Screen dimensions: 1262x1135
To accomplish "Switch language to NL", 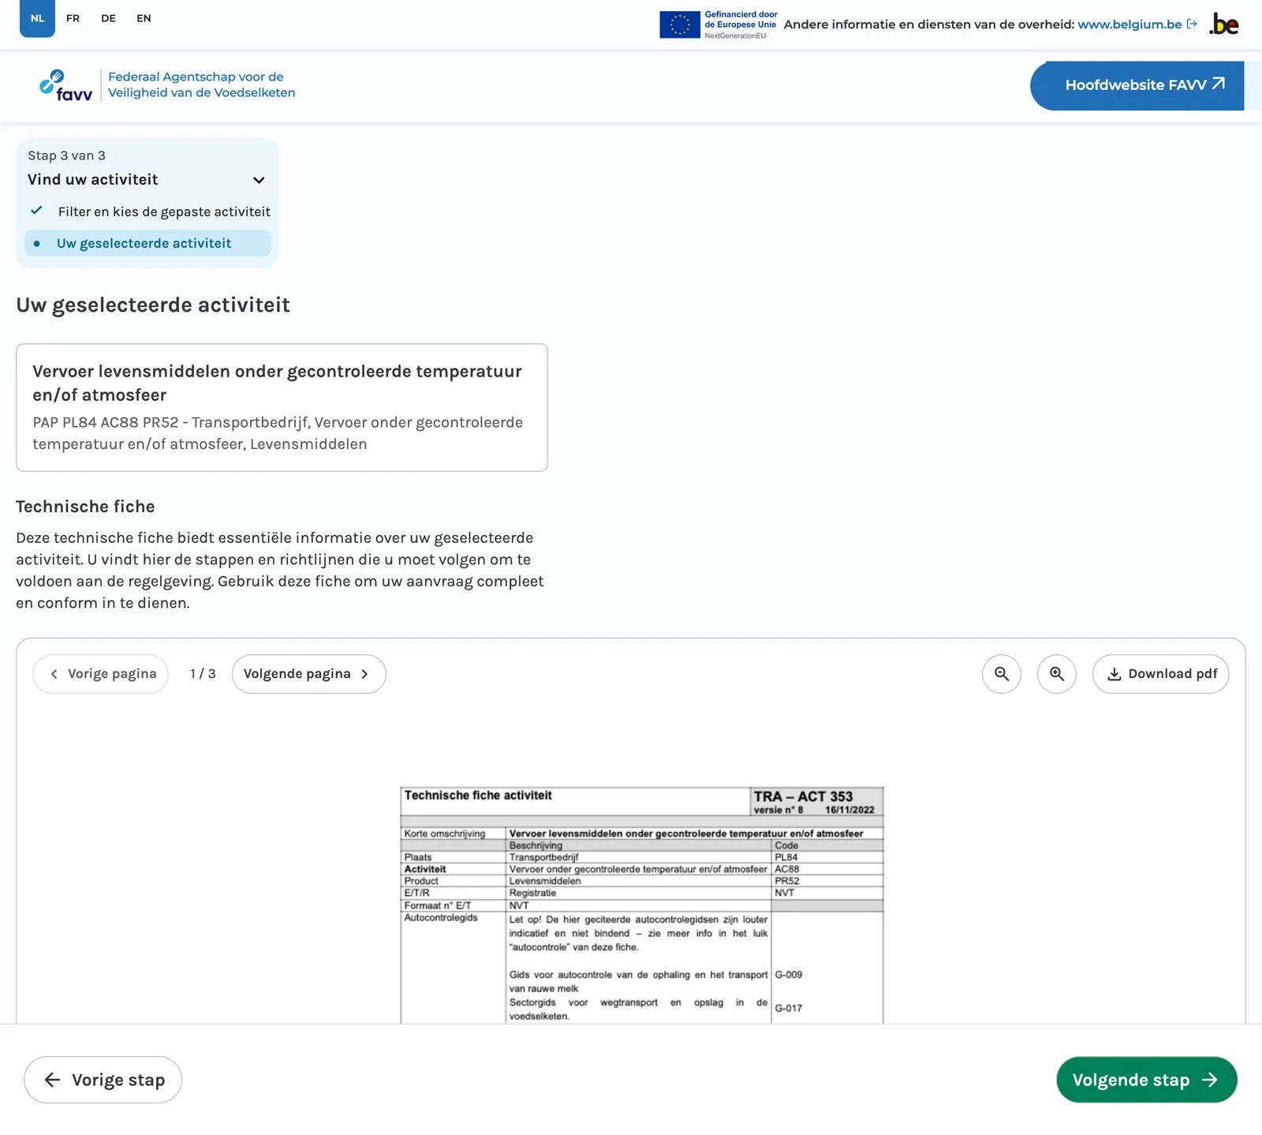I will [x=37, y=18].
